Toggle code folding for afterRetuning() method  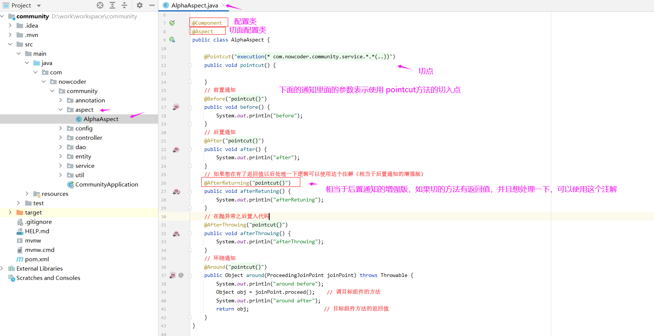tap(190, 191)
